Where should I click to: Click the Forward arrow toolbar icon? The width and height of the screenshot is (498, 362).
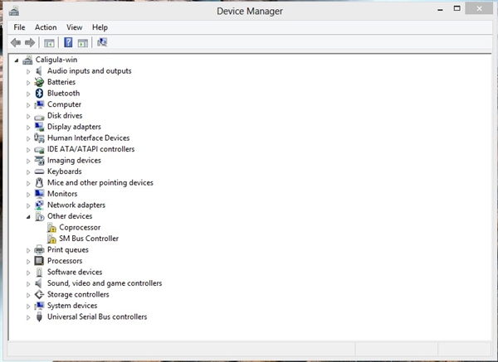click(30, 42)
